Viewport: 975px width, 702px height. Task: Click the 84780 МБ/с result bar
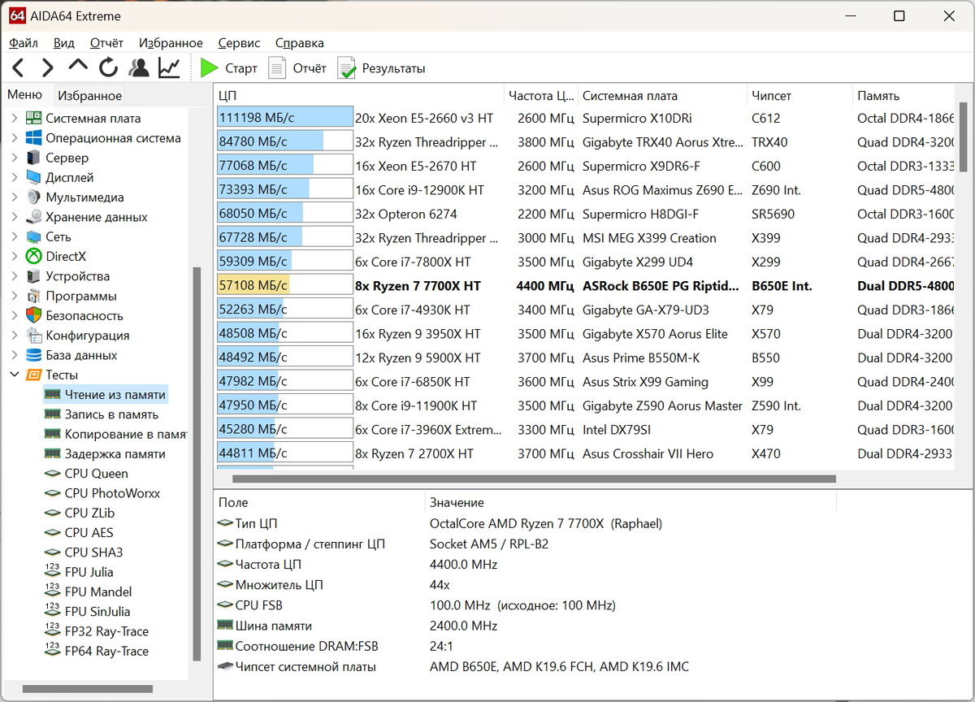pos(285,142)
